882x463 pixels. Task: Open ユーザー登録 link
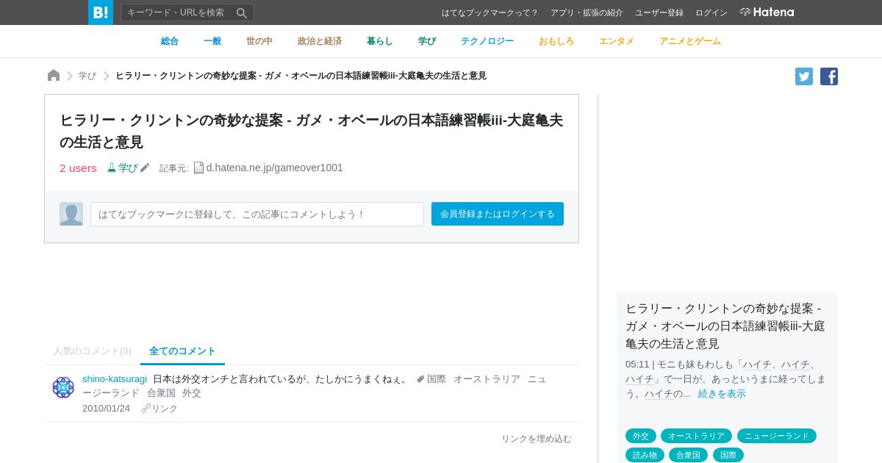[659, 12]
